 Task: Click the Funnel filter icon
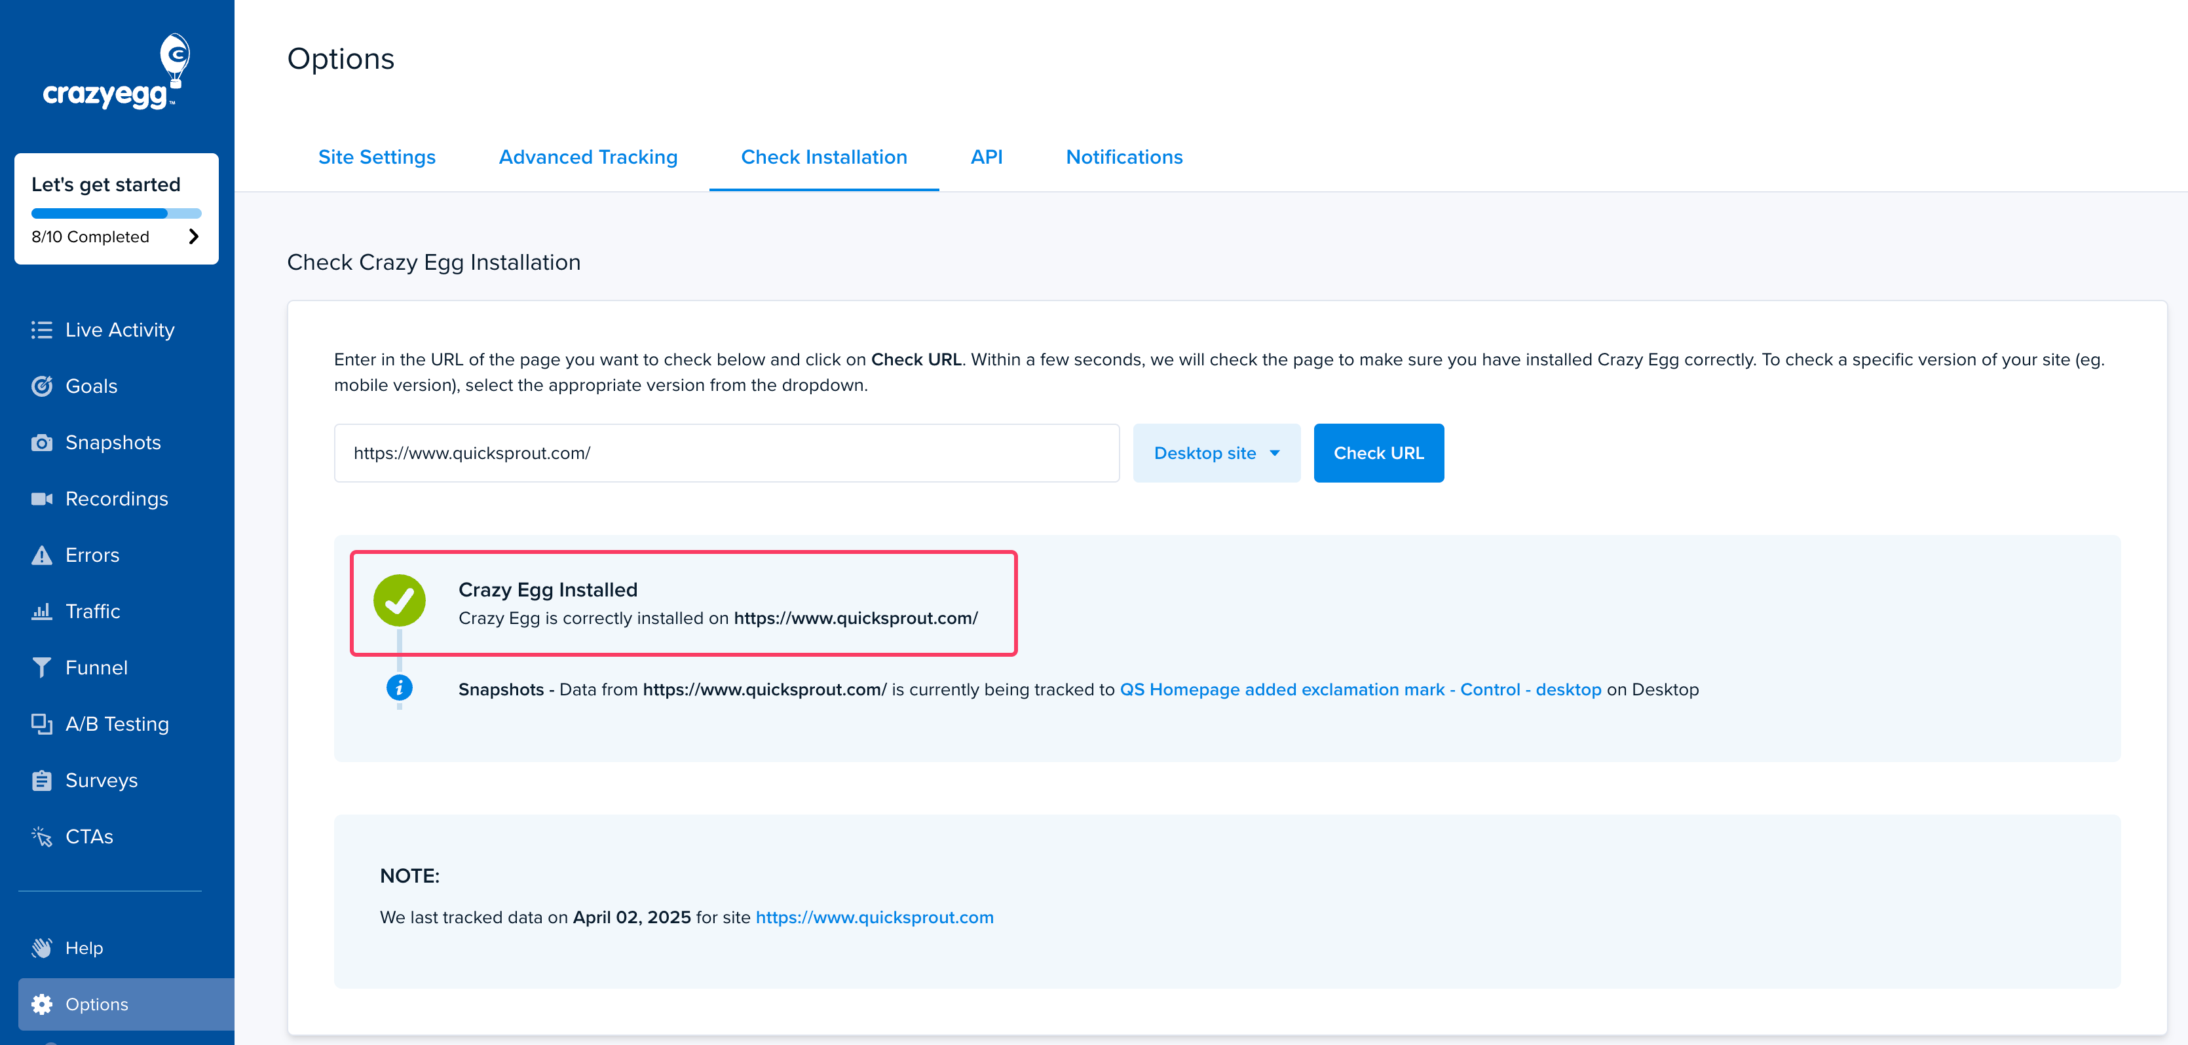pos(42,668)
